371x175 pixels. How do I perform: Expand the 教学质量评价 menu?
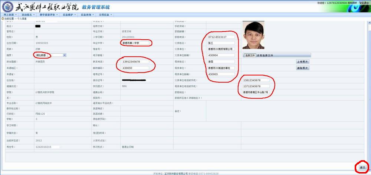(48, 15)
